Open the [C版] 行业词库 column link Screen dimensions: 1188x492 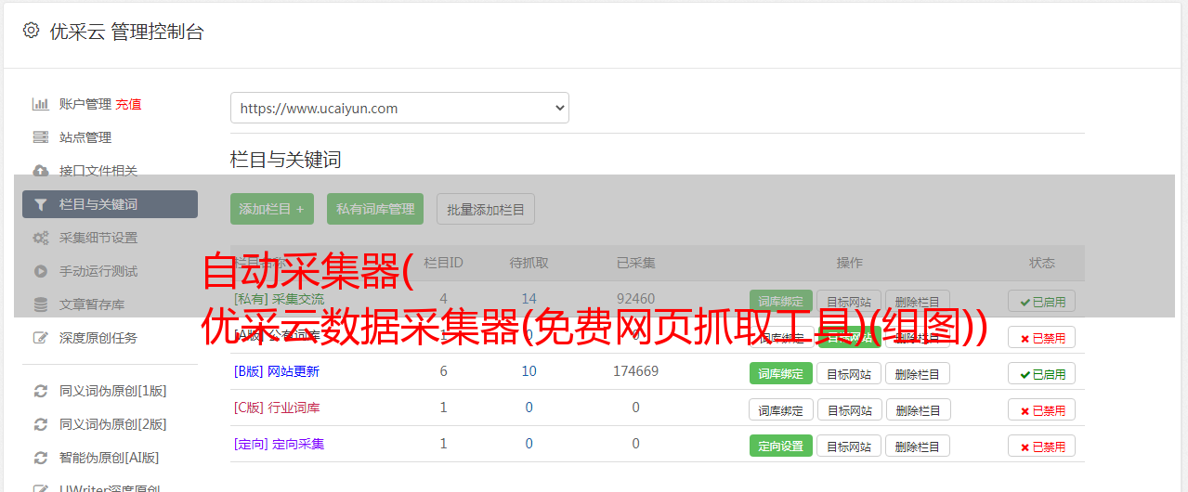coord(277,408)
